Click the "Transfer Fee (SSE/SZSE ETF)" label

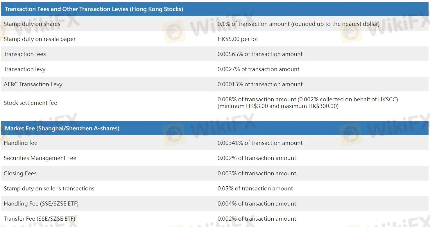(x=40, y=219)
